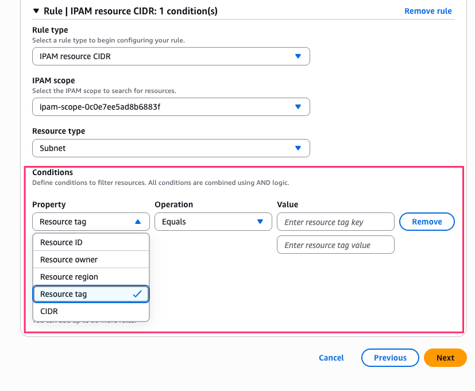
Task: Close the Property dropdown via up arrow
Action: (138, 222)
